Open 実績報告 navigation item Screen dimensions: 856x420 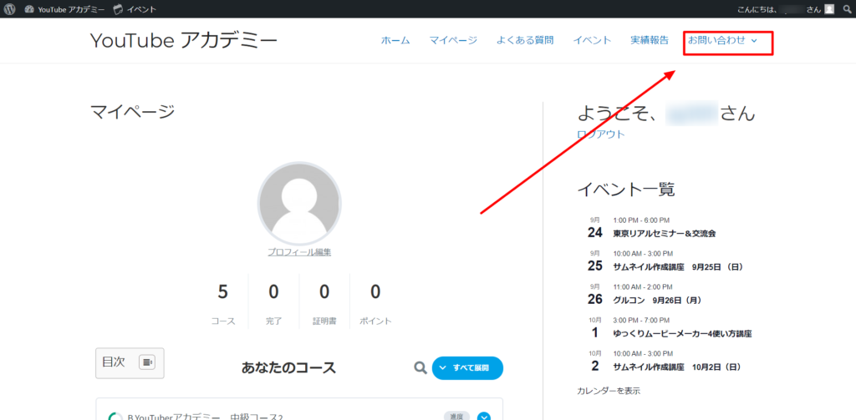pos(649,40)
